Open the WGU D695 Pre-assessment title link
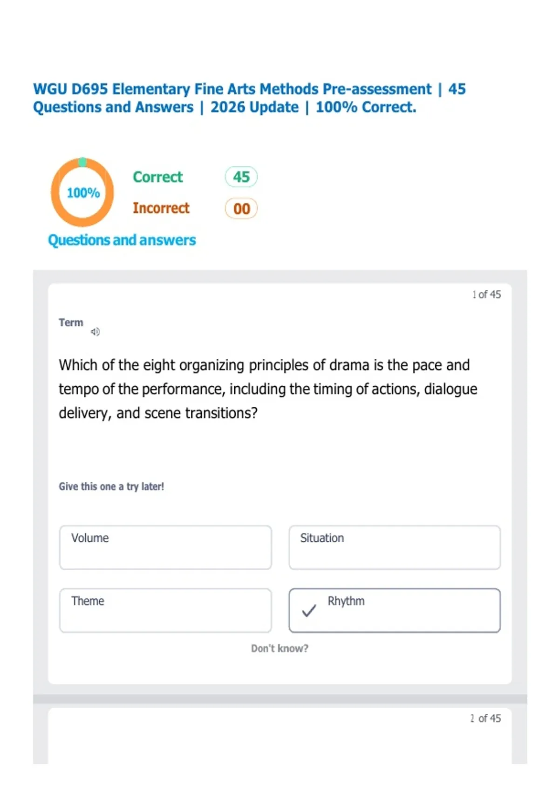 [x=249, y=98]
